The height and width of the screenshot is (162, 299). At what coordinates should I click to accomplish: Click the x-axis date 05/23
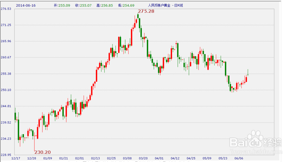pyautogui.click(x=223, y=158)
